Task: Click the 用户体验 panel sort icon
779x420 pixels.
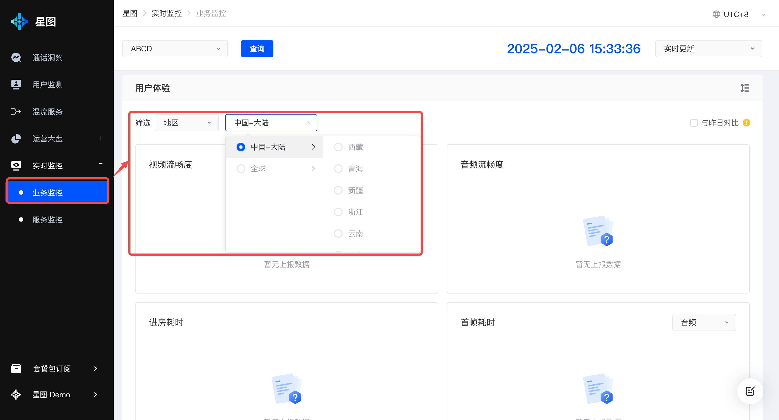Action: [745, 88]
